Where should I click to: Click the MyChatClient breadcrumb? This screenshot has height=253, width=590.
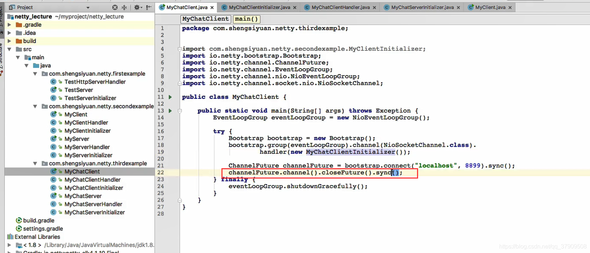pos(205,19)
